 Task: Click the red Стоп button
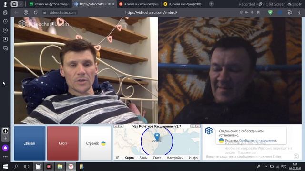(62, 143)
